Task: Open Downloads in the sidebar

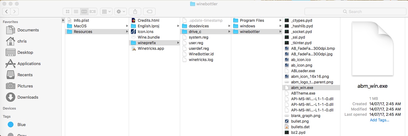Action: [28, 97]
